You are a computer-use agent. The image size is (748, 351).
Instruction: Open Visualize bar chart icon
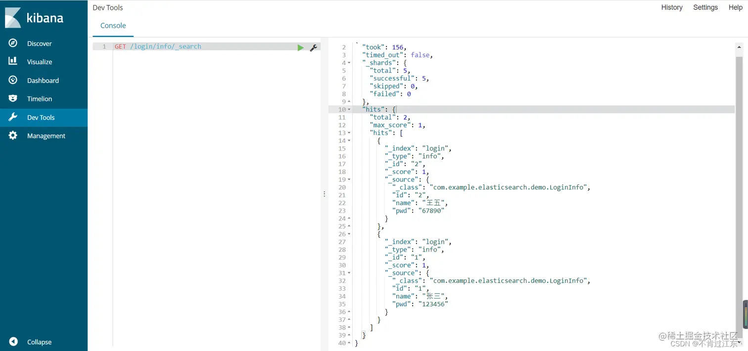click(x=13, y=61)
